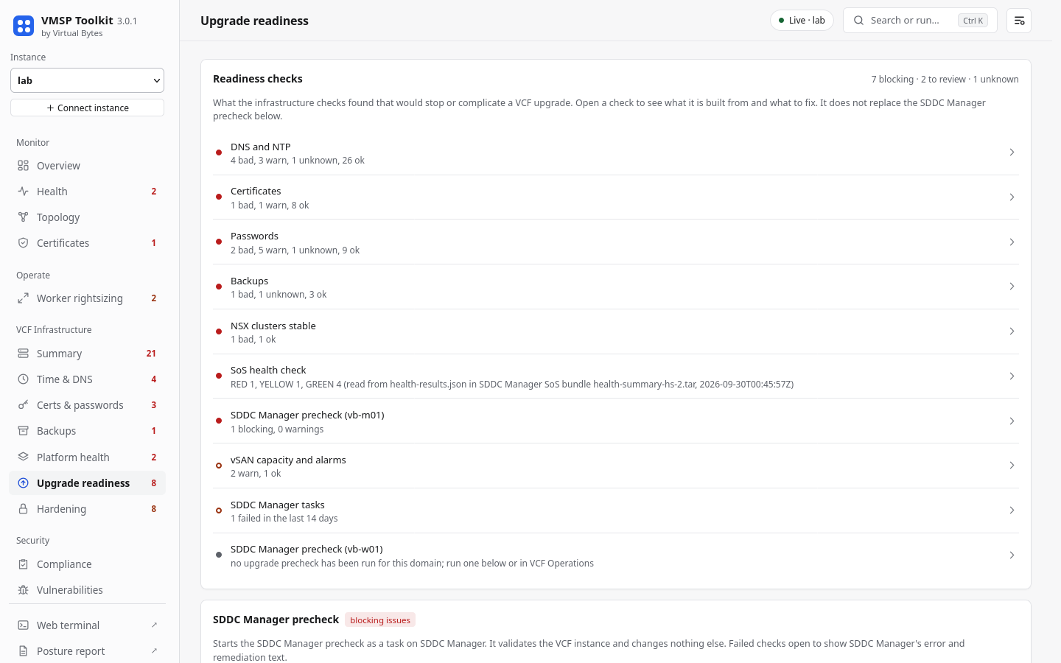Viewport: 1061px width, 663px height.
Task: Click the Connect instance button
Action: (x=87, y=108)
